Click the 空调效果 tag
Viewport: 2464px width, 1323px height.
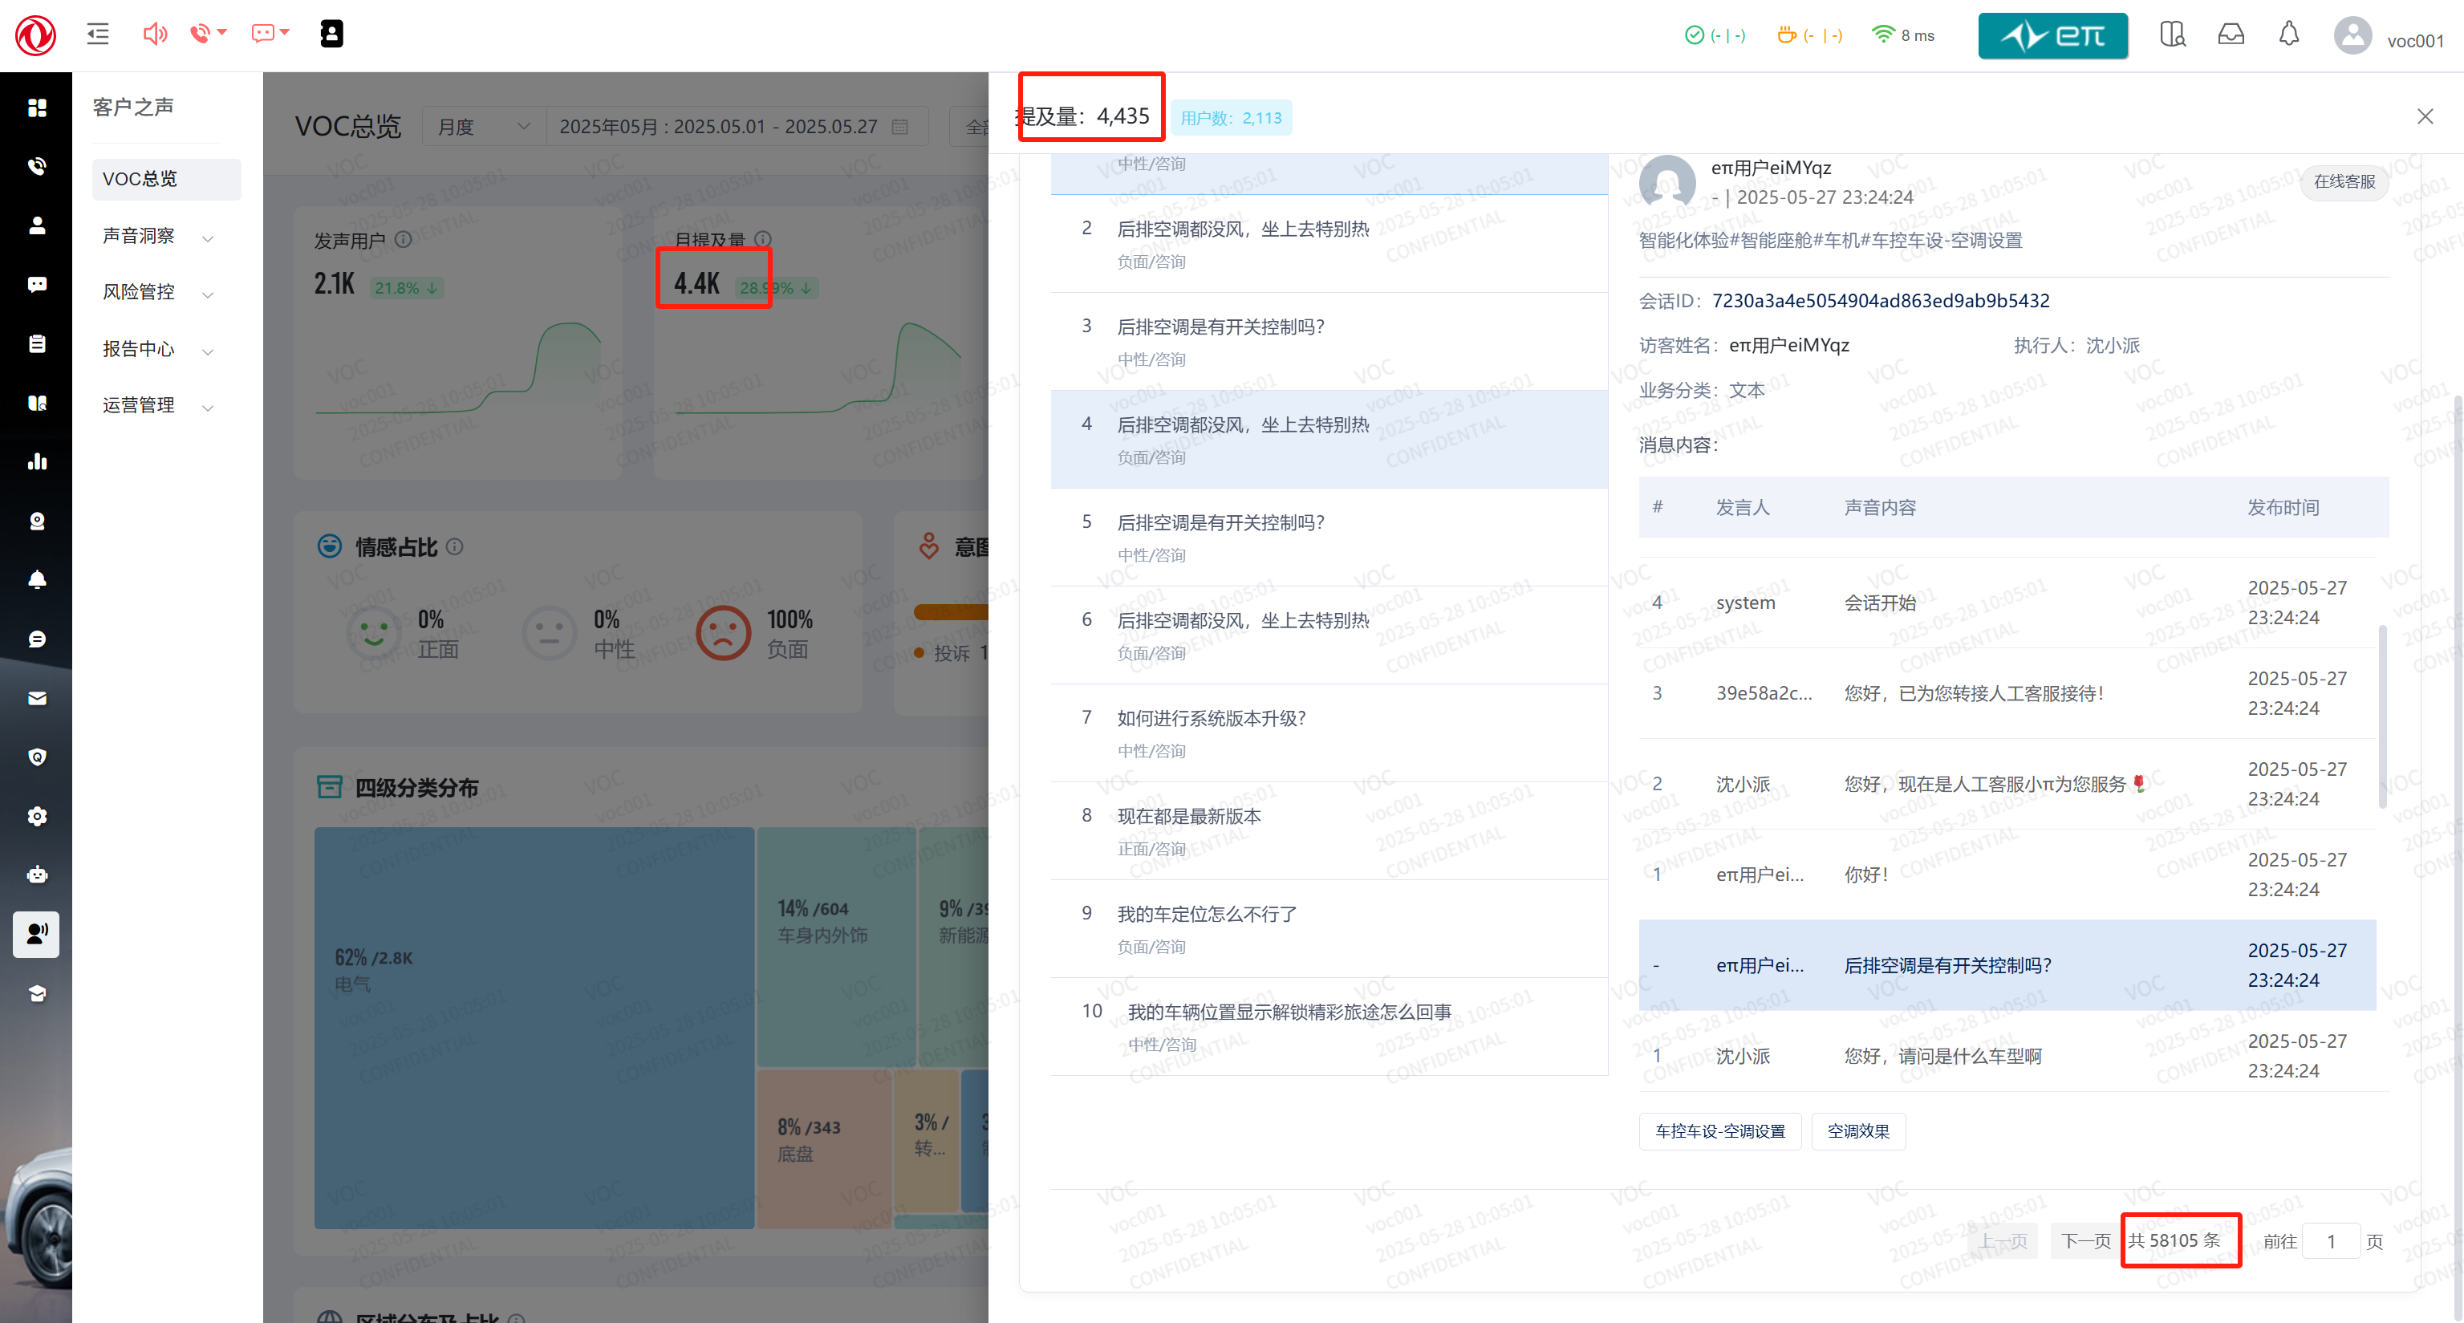tap(1858, 1132)
